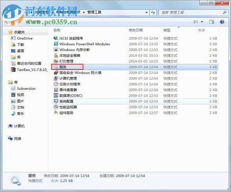Click the search magnifier icon

(225, 12)
